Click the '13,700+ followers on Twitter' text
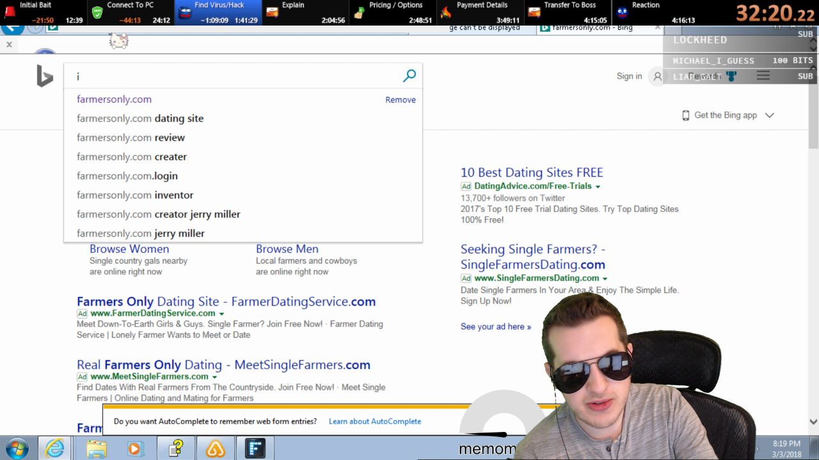 tap(513, 198)
